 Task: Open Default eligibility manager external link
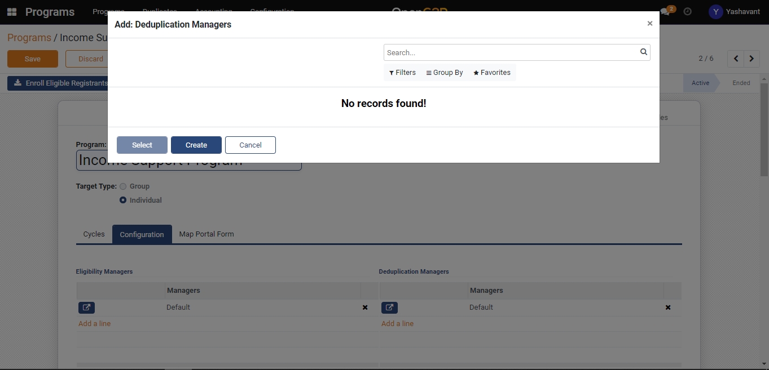pyautogui.click(x=86, y=307)
